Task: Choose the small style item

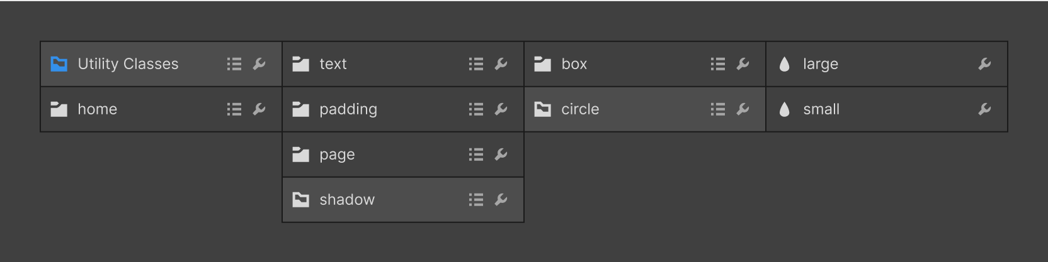Action: (x=887, y=109)
